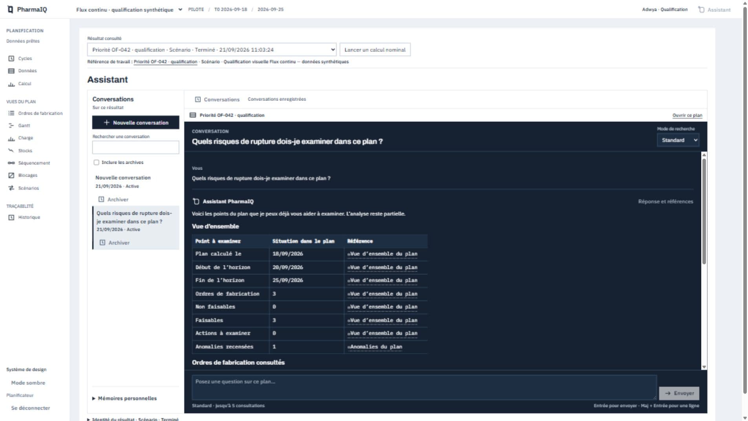This screenshot has width=748, height=421.
Task: Switch to Conversations tab
Action: coord(217,99)
